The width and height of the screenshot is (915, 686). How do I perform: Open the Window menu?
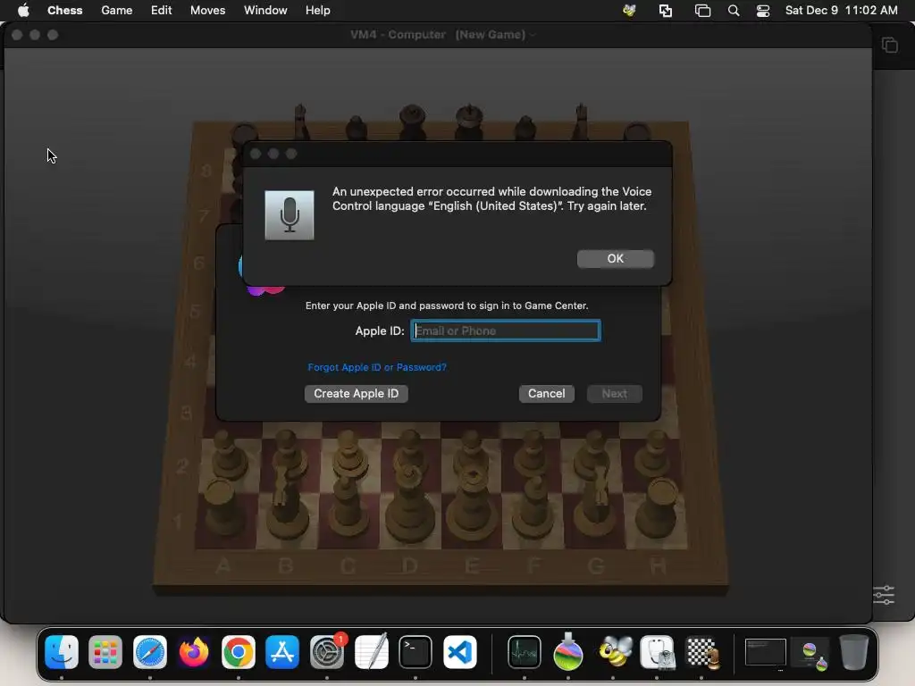tap(265, 11)
